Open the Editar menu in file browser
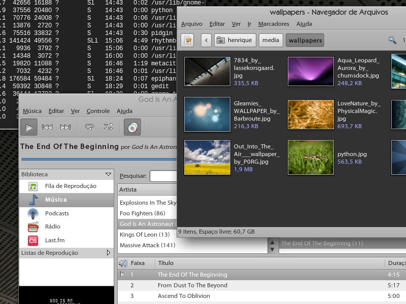Image resolution: width=406 pixels, height=304 pixels. pos(217,24)
